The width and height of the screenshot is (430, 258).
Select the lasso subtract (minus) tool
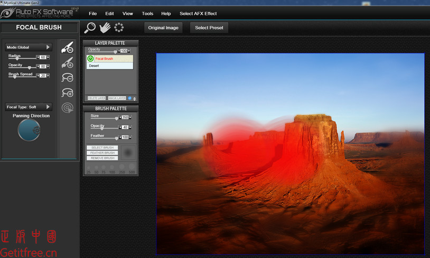67,78
